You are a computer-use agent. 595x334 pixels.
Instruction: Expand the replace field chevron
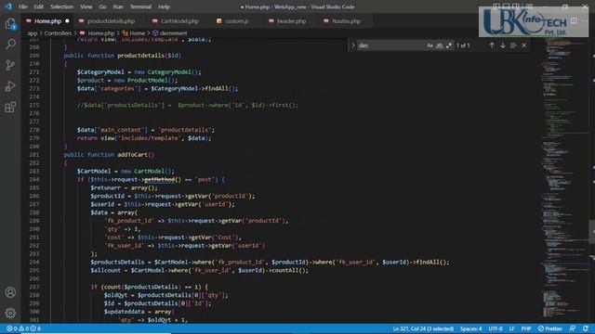(353, 45)
